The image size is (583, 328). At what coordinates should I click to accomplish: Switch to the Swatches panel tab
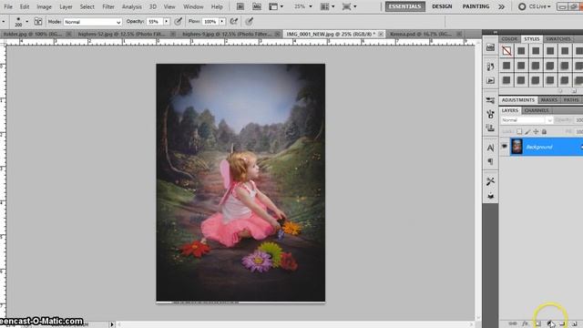pyautogui.click(x=558, y=38)
